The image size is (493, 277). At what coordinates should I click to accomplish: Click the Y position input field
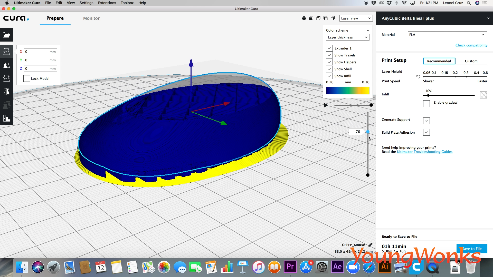pyautogui.click(x=41, y=60)
